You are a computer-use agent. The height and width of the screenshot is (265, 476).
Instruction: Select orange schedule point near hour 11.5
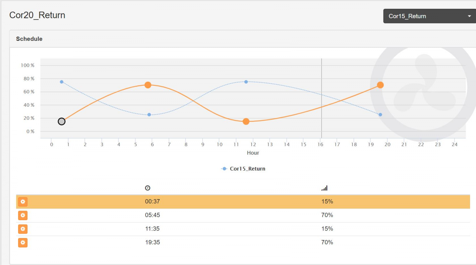[x=246, y=121]
